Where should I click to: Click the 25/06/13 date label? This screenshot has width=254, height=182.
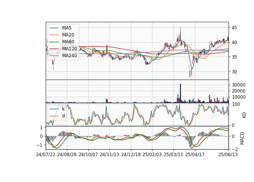tap(228, 155)
